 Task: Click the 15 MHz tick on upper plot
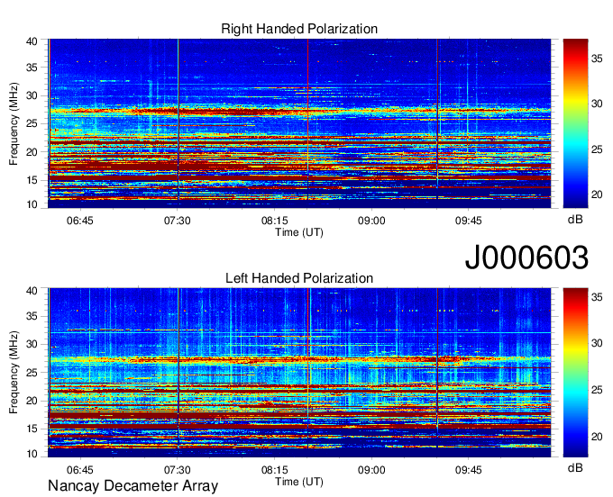[32, 180]
